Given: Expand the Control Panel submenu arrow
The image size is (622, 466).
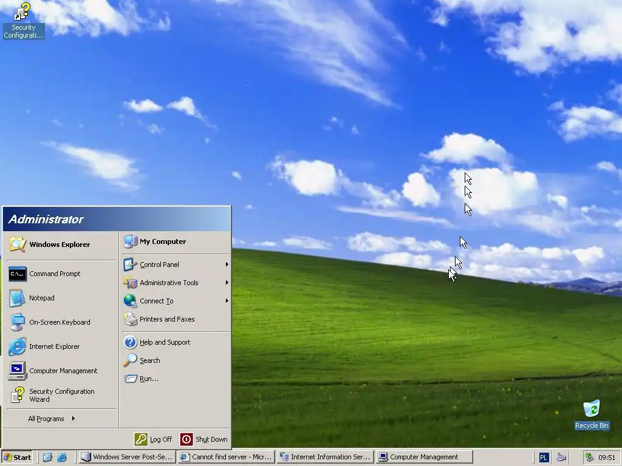Looking at the screenshot, I should tap(227, 265).
